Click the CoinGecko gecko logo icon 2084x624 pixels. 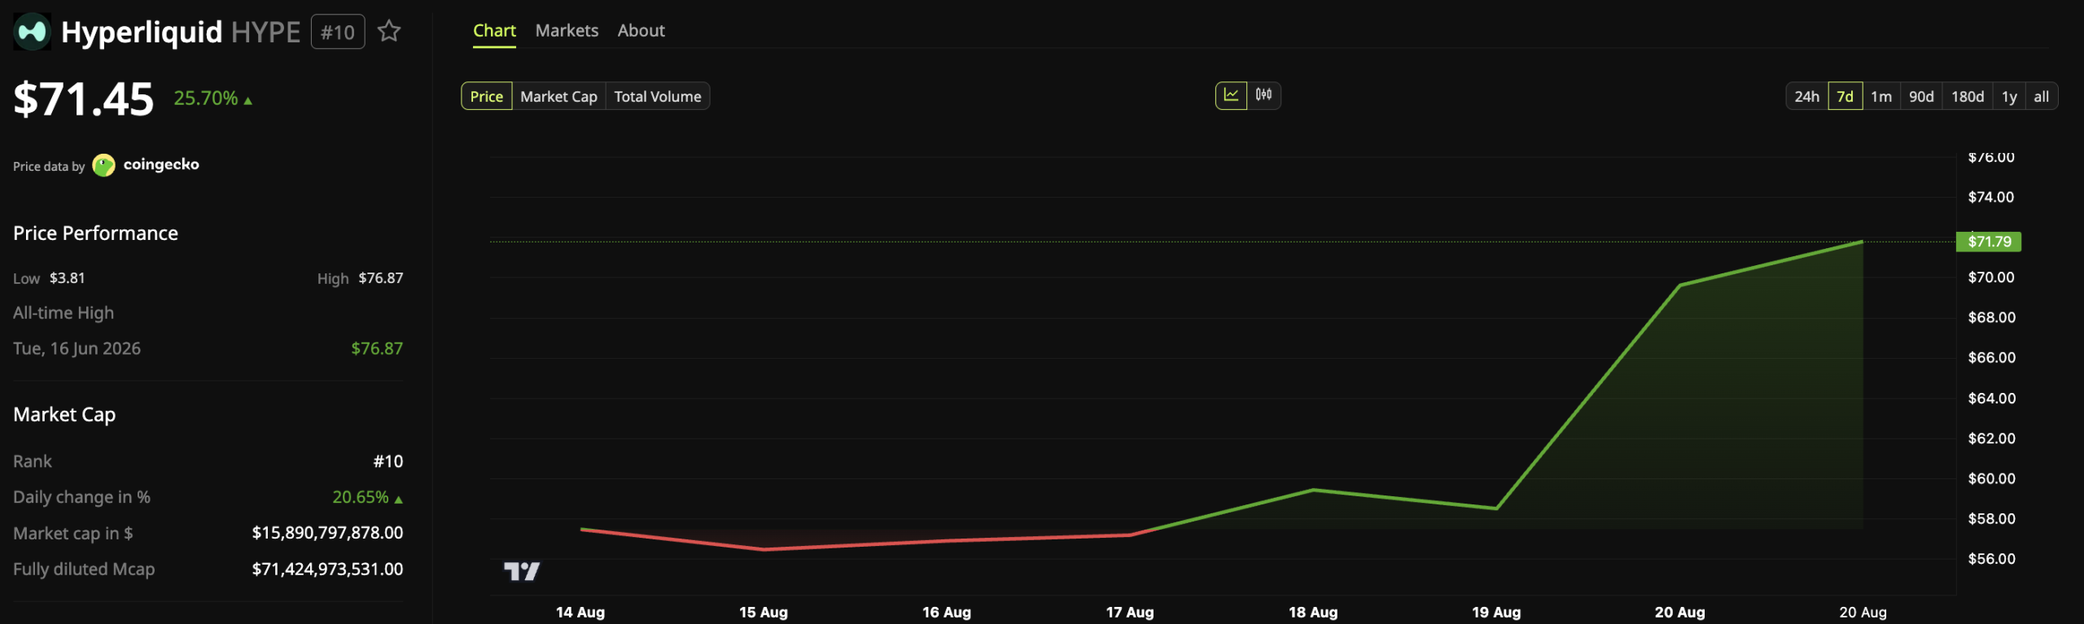(104, 165)
